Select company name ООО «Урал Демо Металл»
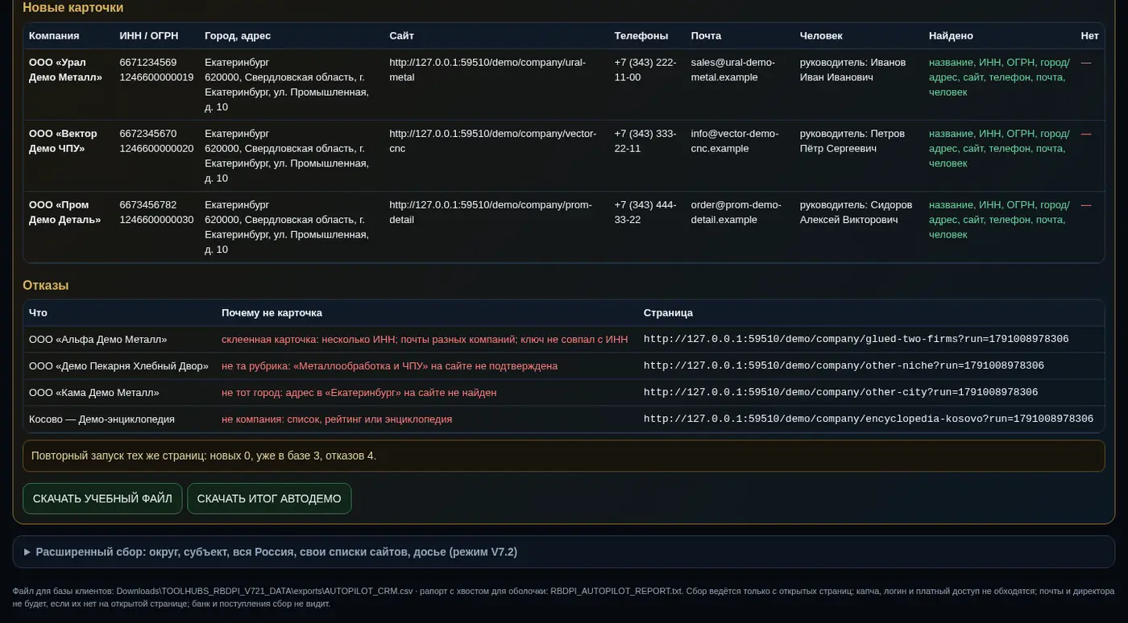 pyautogui.click(x=66, y=70)
